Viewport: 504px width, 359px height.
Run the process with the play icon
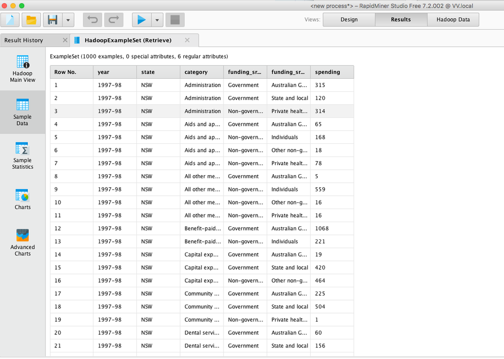141,20
